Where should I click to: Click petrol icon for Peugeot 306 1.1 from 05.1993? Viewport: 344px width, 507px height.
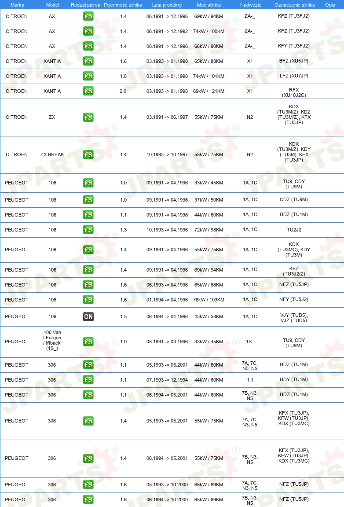point(88,365)
